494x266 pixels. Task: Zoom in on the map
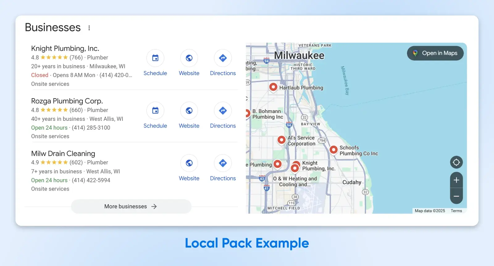point(456,180)
